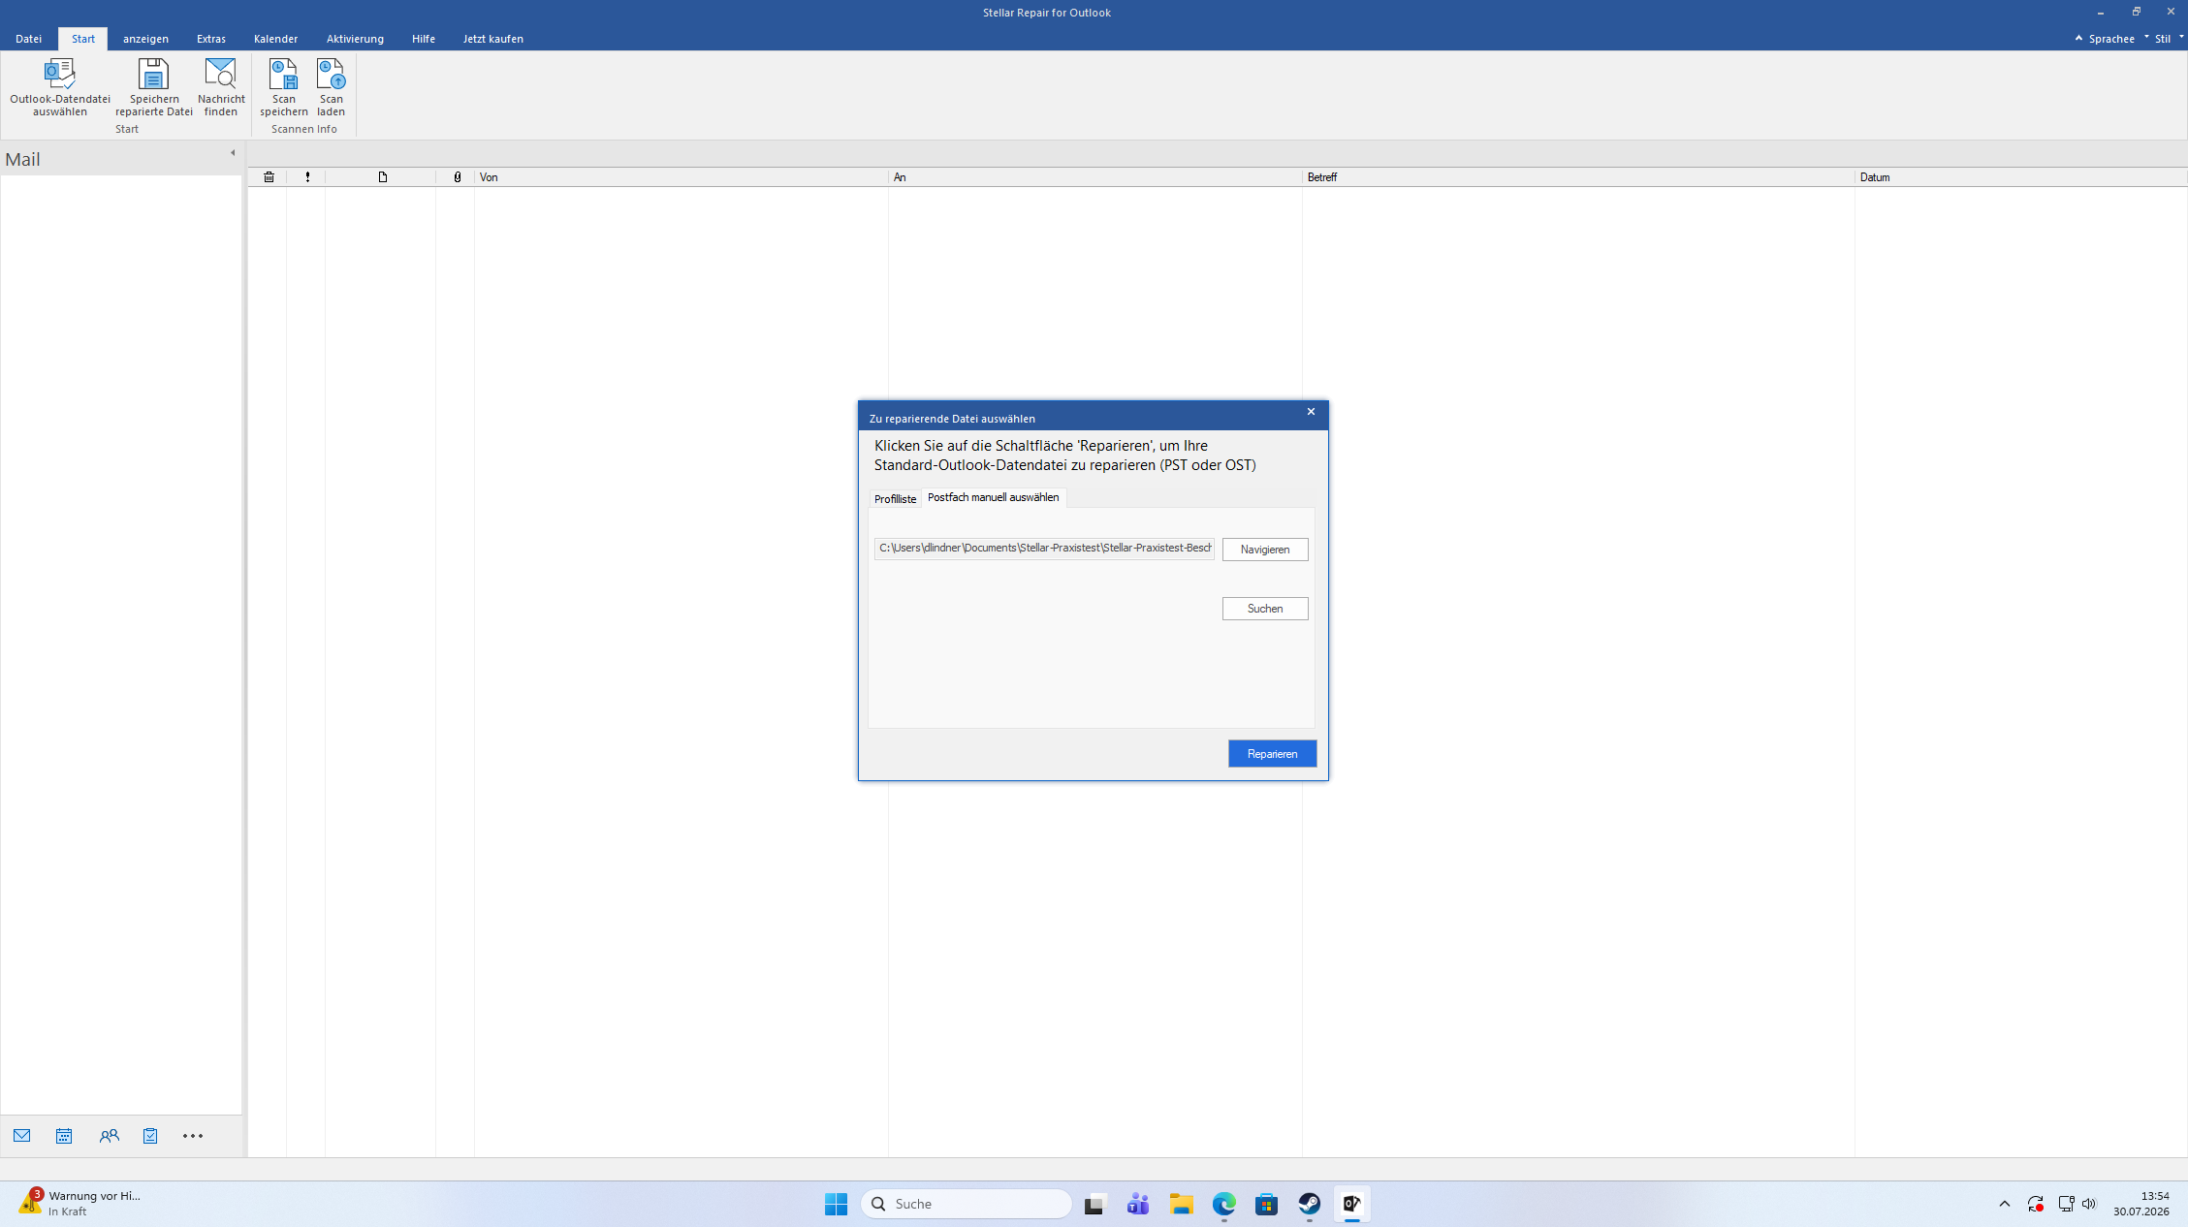
Task: Click the Navigieren button
Action: pyautogui.click(x=1265, y=550)
